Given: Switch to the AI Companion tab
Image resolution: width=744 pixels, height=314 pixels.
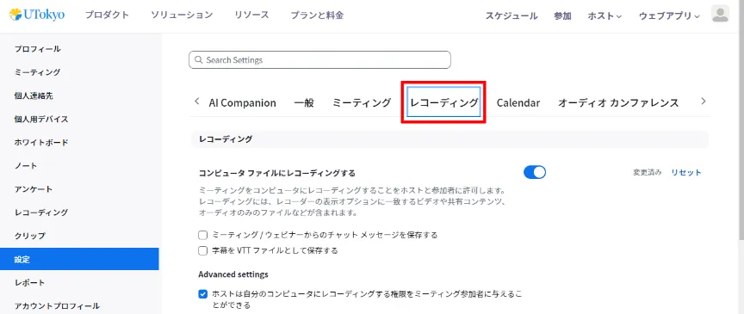Looking at the screenshot, I should tap(243, 102).
